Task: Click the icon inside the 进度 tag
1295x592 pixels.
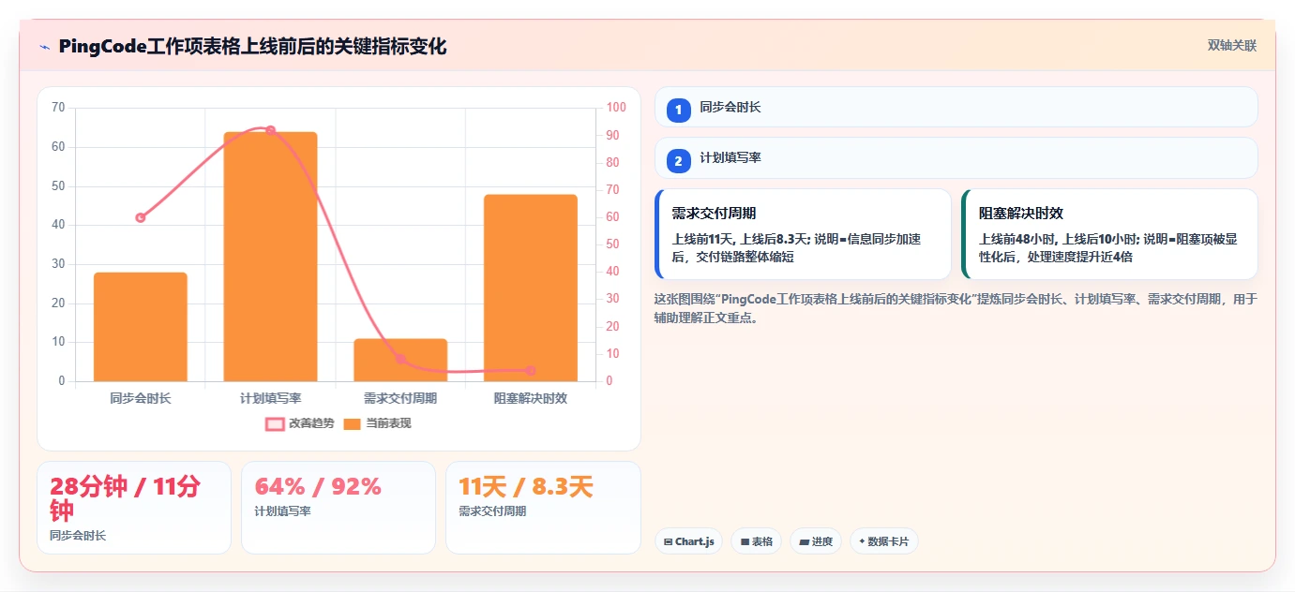Action: point(805,541)
